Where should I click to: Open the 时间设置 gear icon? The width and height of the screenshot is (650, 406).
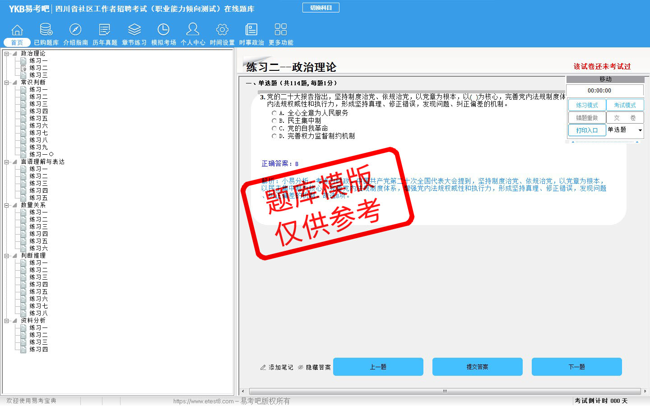[x=222, y=30]
